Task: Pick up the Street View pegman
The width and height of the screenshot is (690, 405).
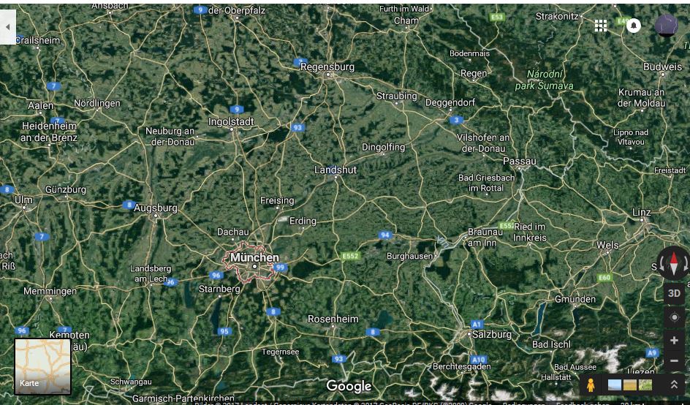Action: click(x=591, y=385)
